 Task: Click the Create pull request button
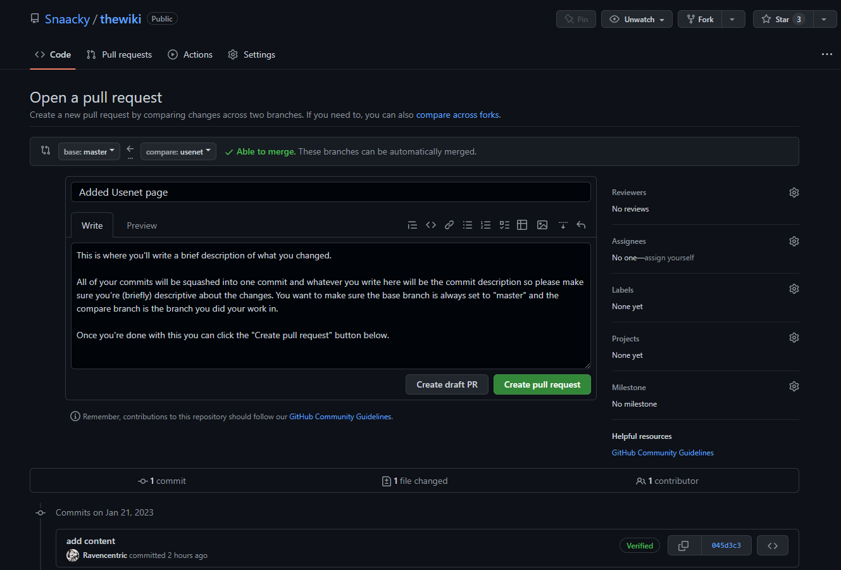(542, 384)
